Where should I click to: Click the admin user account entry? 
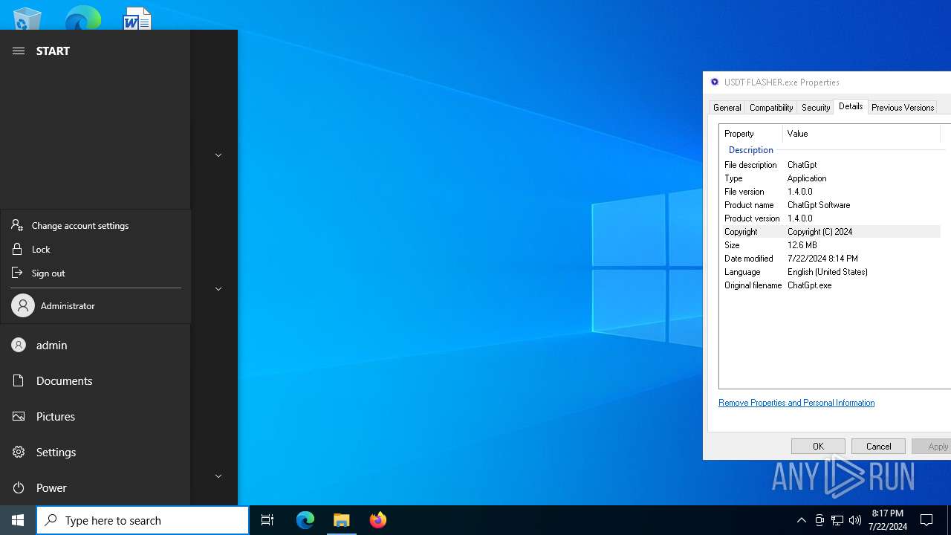[95, 345]
